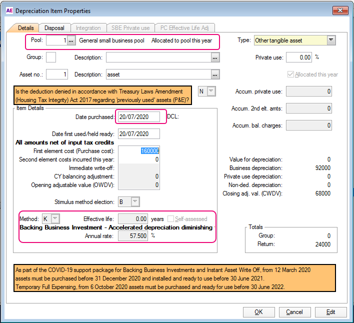Switch to the Disposal tab
The height and width of the screenshot is (323, 354).
(x=54, y=28)
